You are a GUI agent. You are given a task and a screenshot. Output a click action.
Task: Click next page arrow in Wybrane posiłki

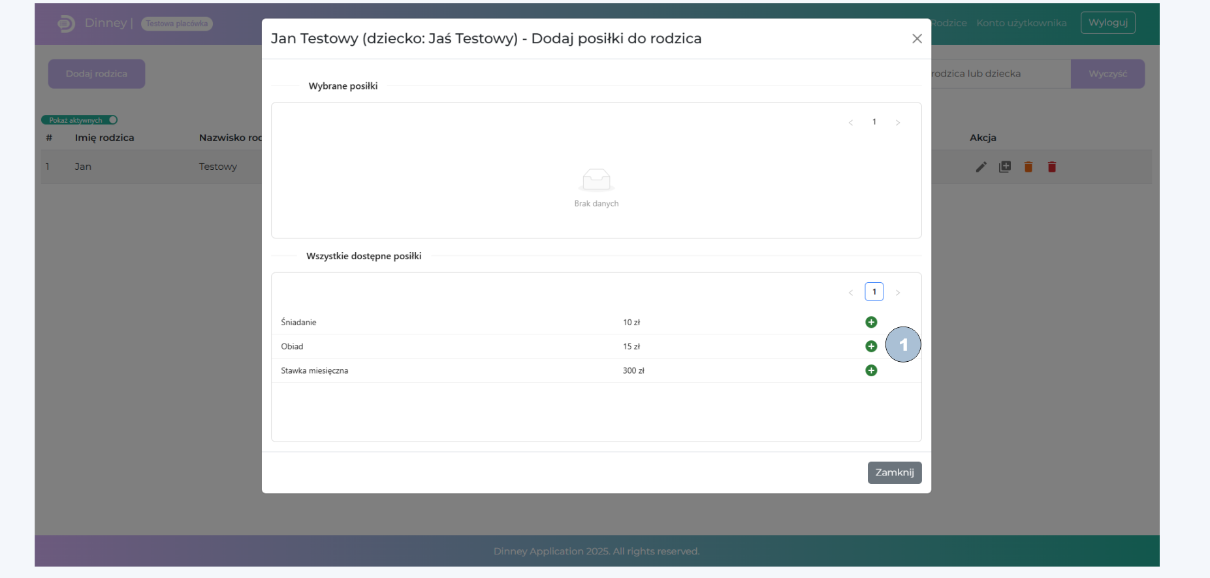pos(898,123)
